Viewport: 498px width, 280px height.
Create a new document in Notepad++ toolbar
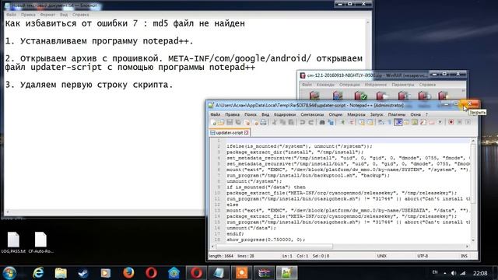click(x=213, y=122)
